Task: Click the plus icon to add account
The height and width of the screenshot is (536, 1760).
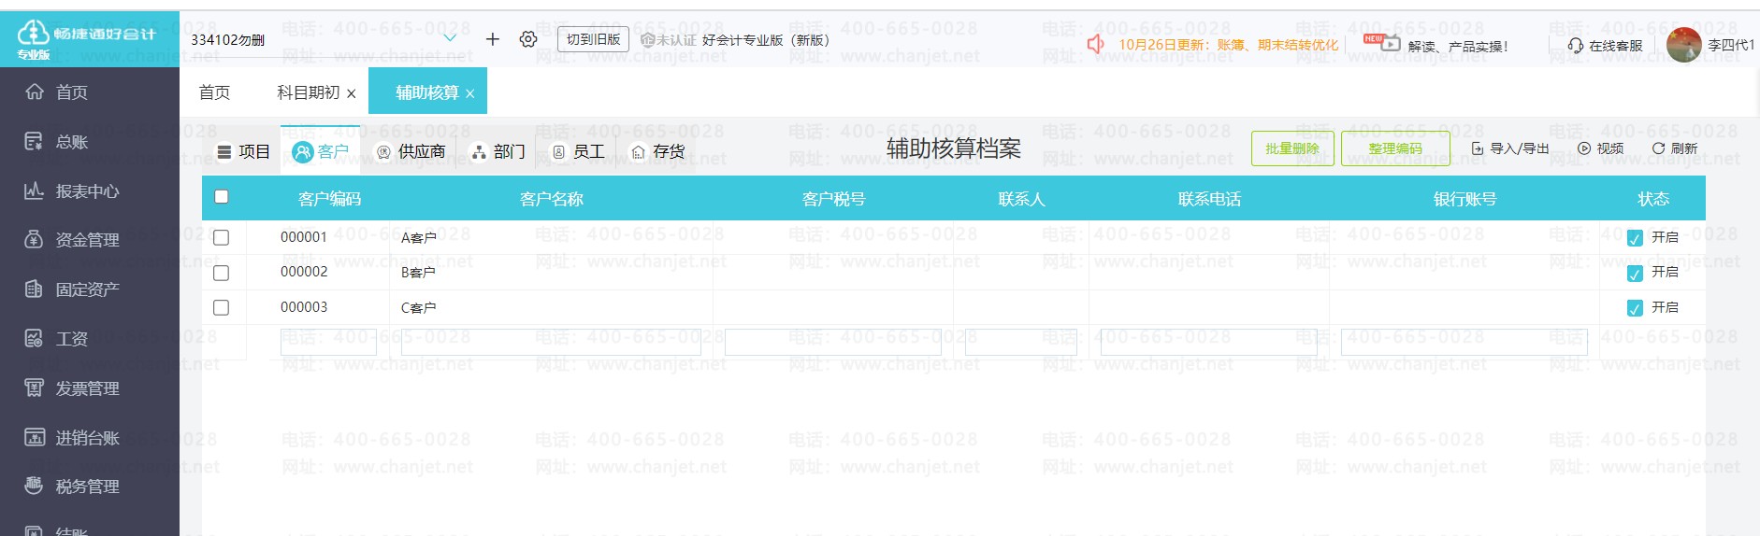Action: coord(493,39)
